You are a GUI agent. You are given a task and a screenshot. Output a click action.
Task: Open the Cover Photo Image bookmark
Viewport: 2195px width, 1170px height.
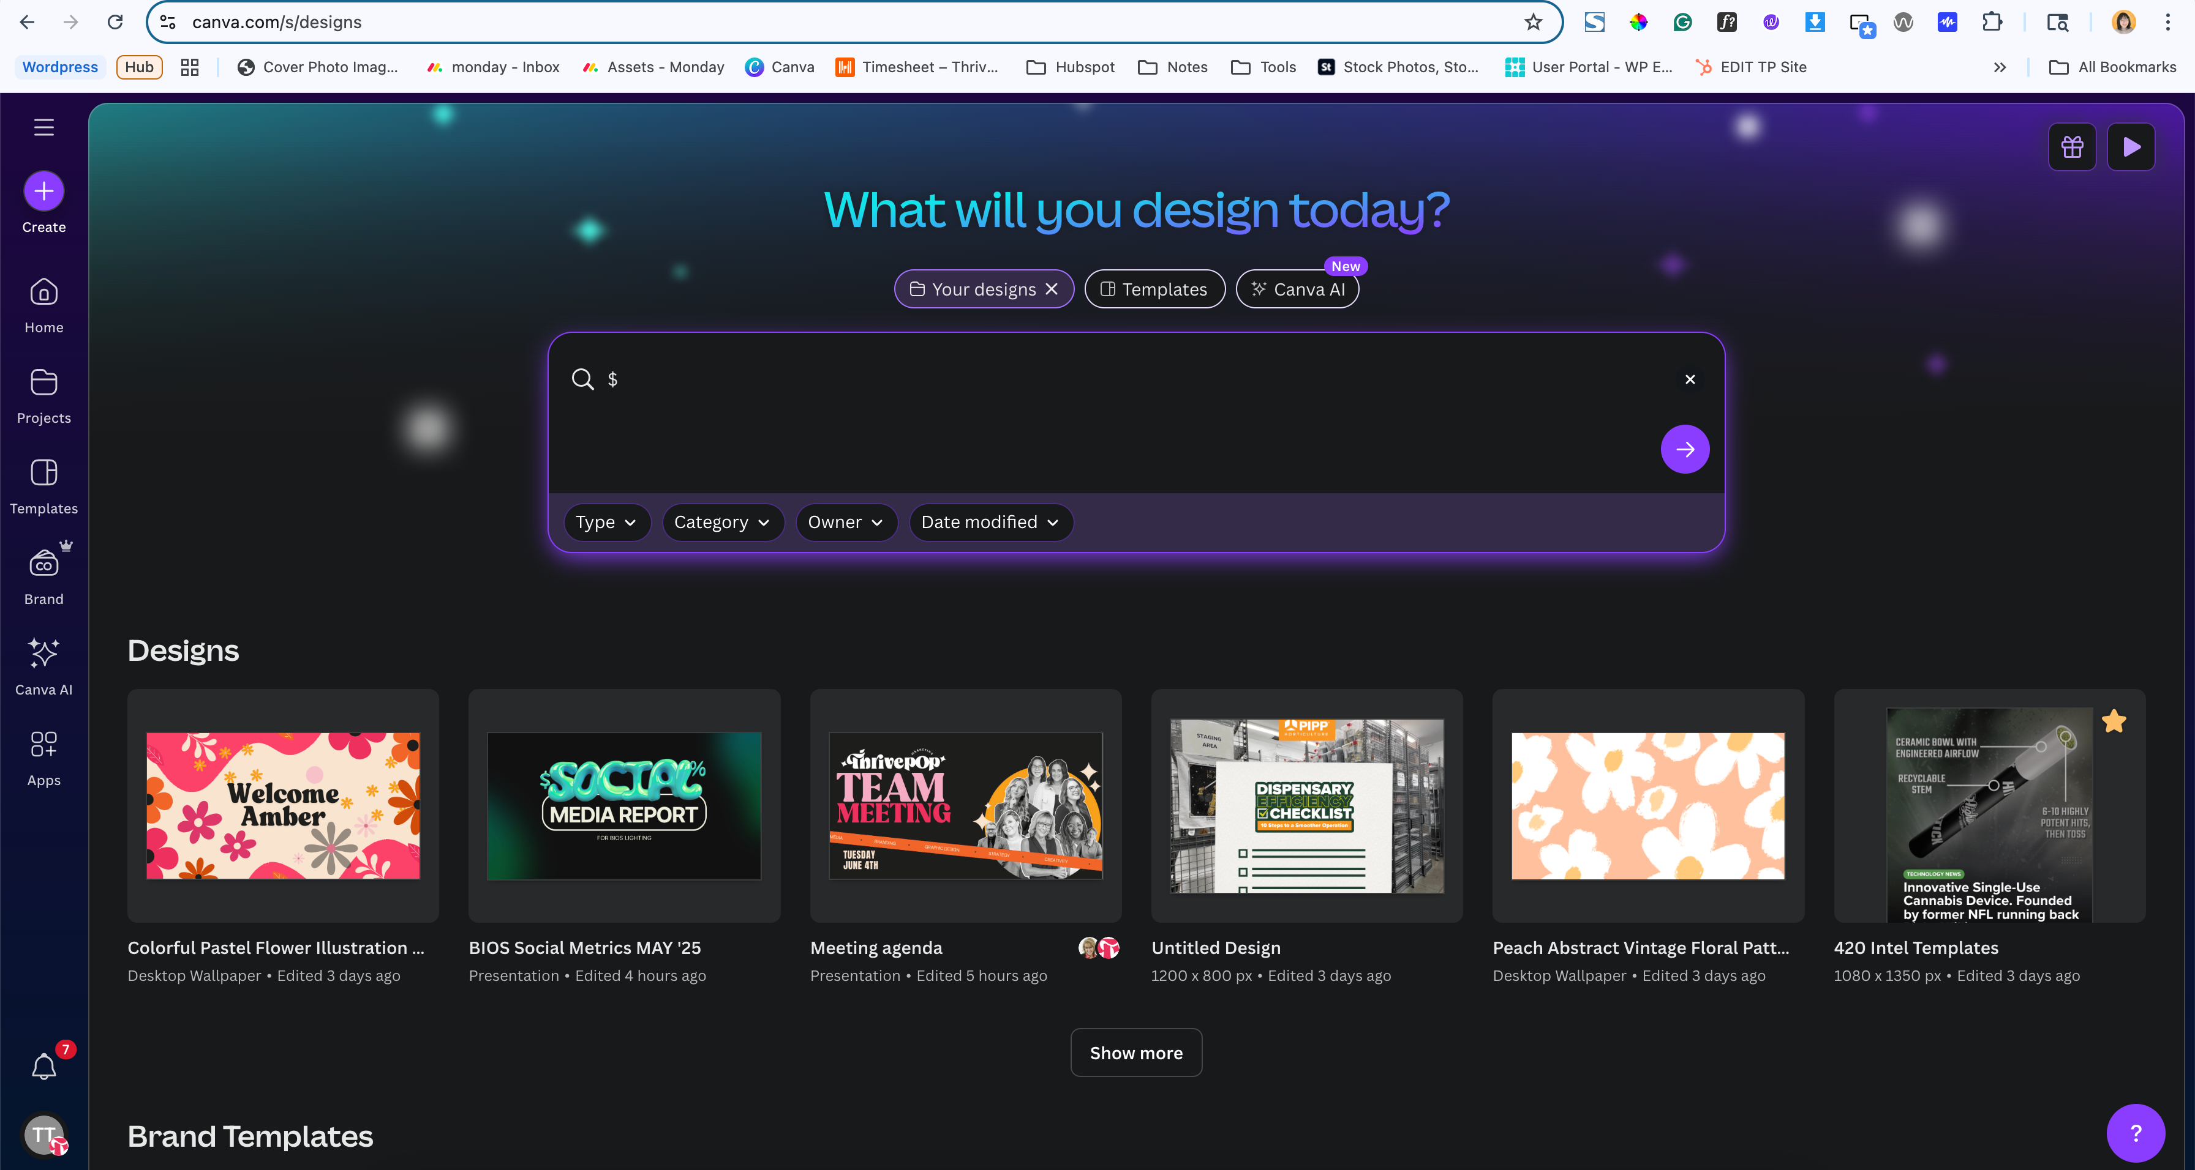(x=317, y=67)
